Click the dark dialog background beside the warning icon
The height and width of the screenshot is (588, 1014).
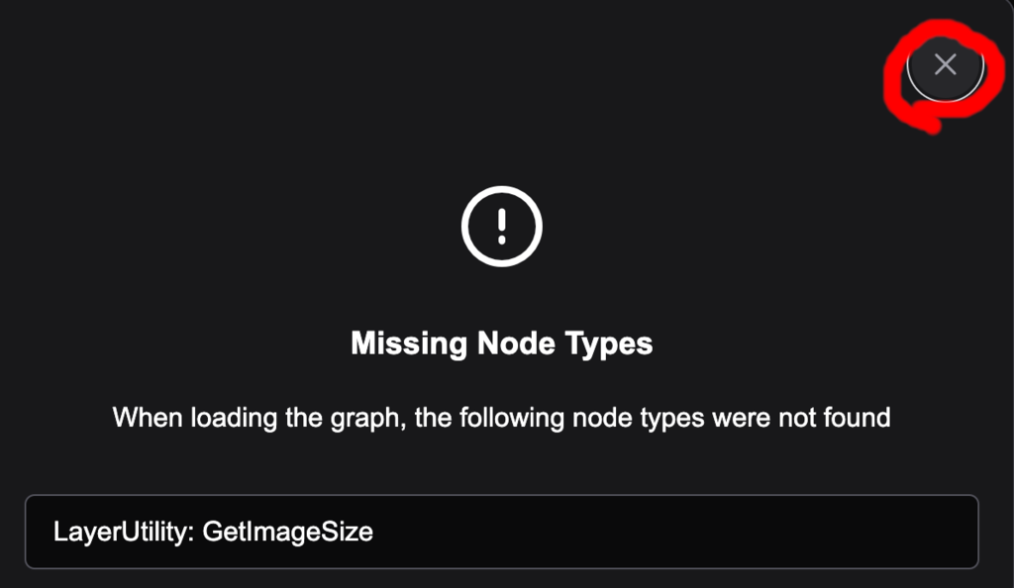[711, 226]
